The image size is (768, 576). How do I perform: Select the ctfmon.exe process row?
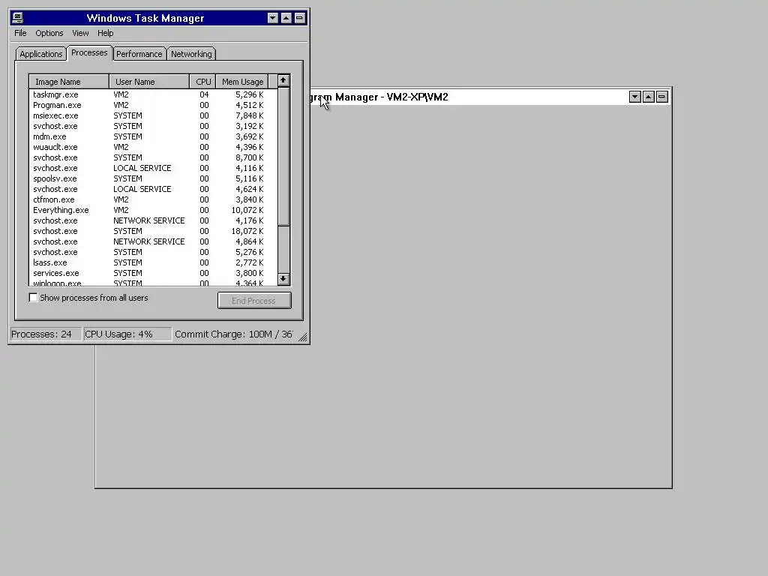pyautogui.click(x=153, y=199)
